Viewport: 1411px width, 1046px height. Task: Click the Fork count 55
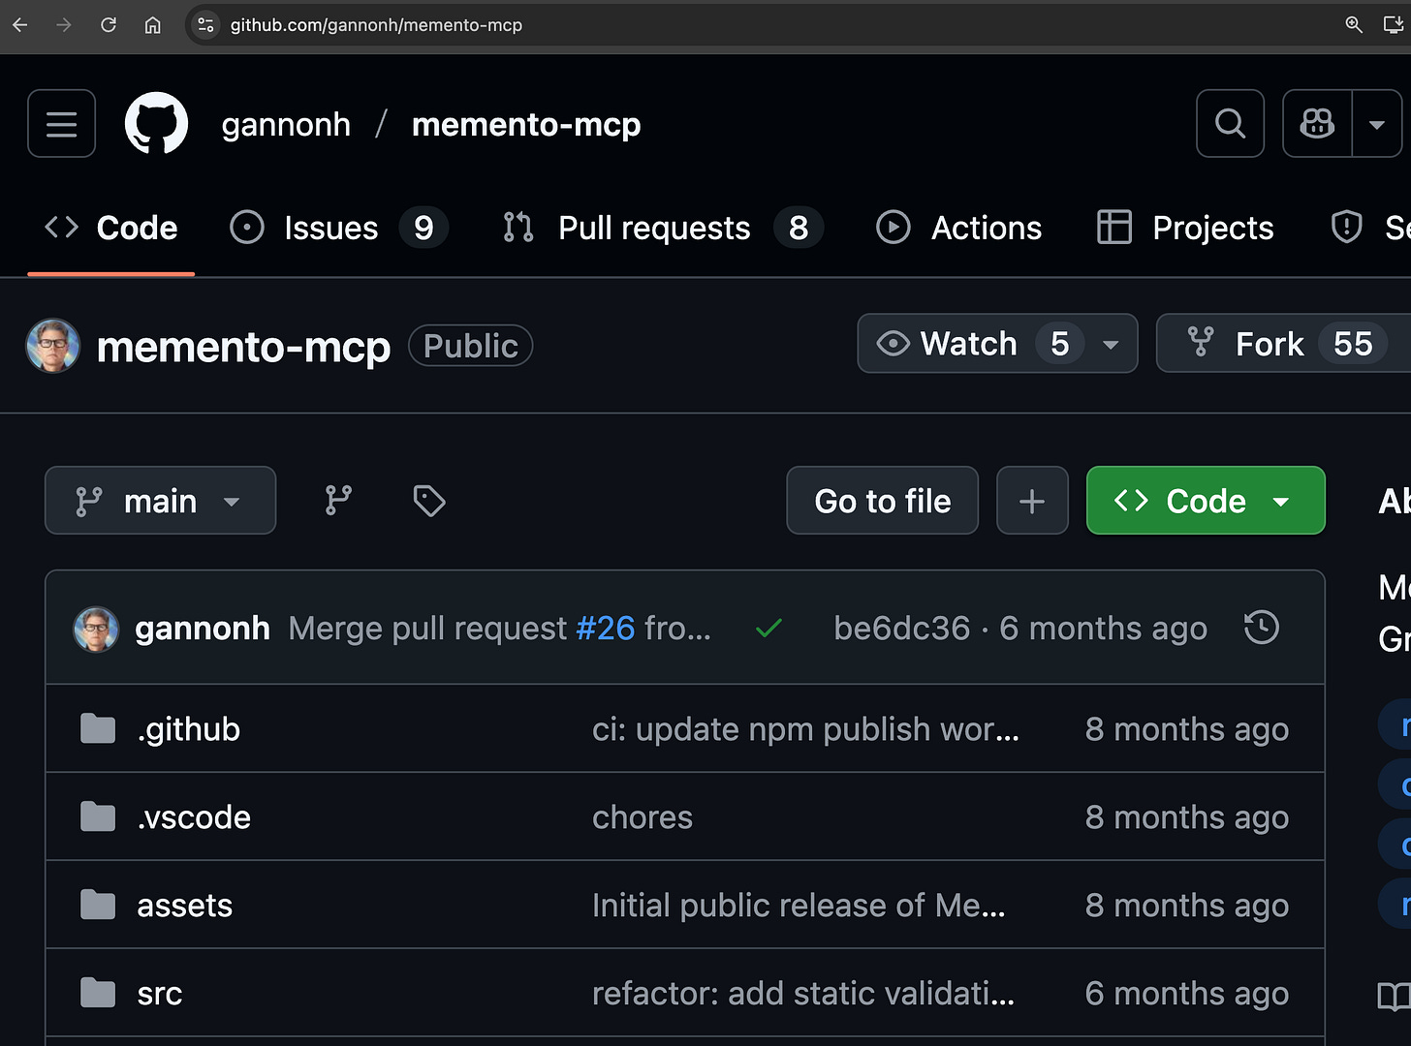[1353, 344]
